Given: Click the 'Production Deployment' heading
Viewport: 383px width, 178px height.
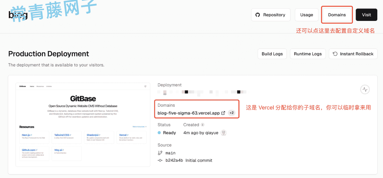Looking at the screenshot, I should 49,54.
